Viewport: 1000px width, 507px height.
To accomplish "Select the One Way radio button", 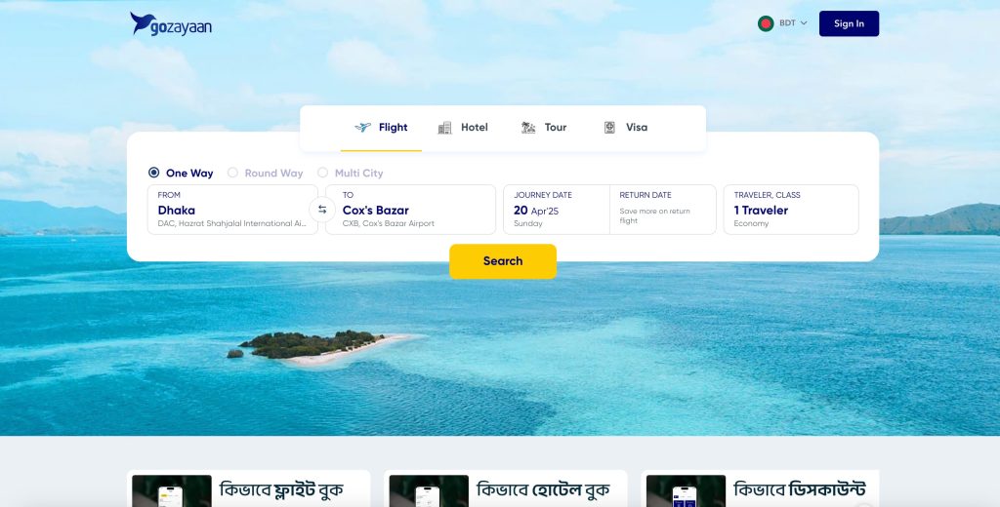I will 153,173.
